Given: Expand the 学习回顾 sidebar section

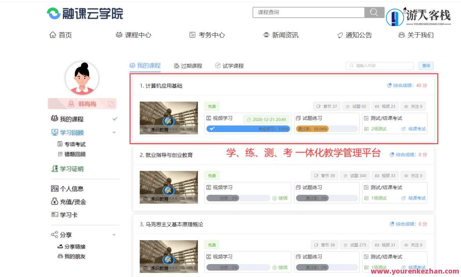Looking at the screenshot, I should coord(114,132).
